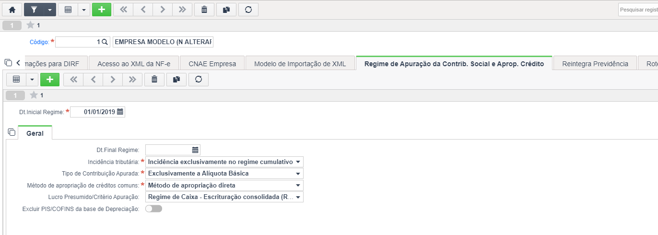
Task: Toggle Excluir PIS/COFINS da base de Depreciação
Action: pyautogui.click(x=154, y=209)
